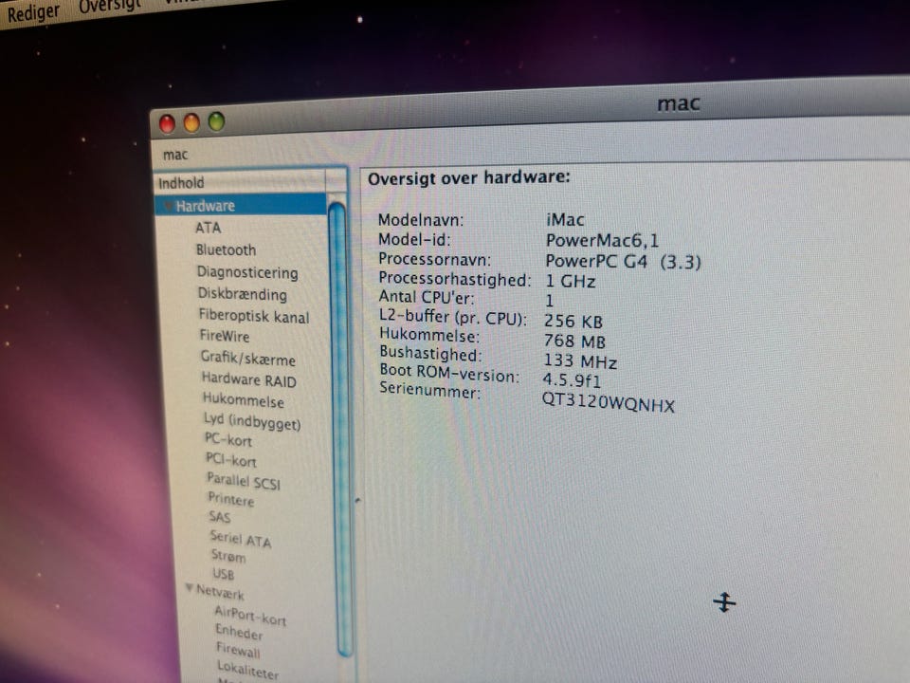
Task: Click the Oversigt over hardware heading
Action: 469,177
